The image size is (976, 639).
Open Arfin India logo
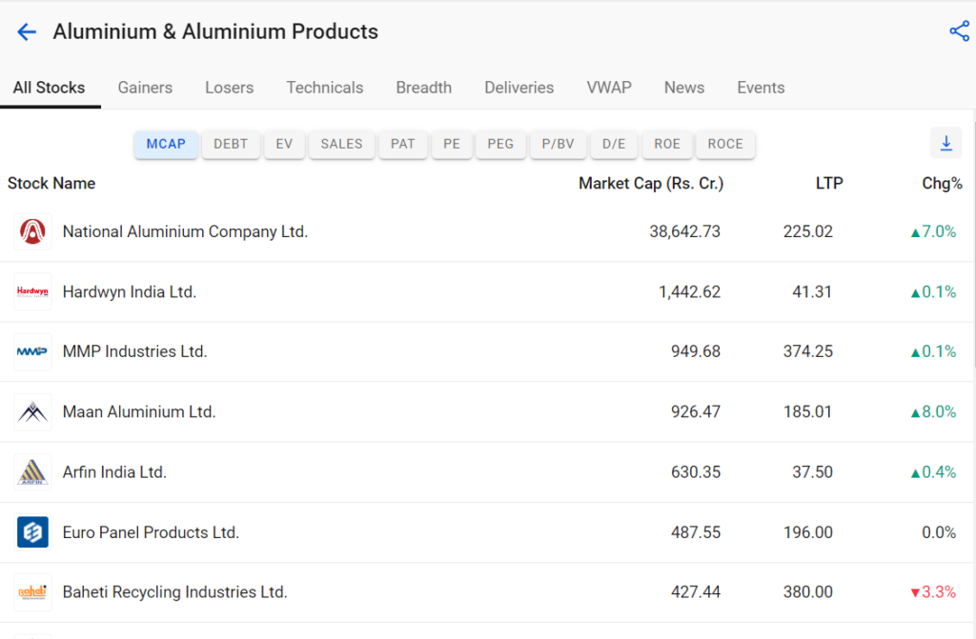[32, 472]
